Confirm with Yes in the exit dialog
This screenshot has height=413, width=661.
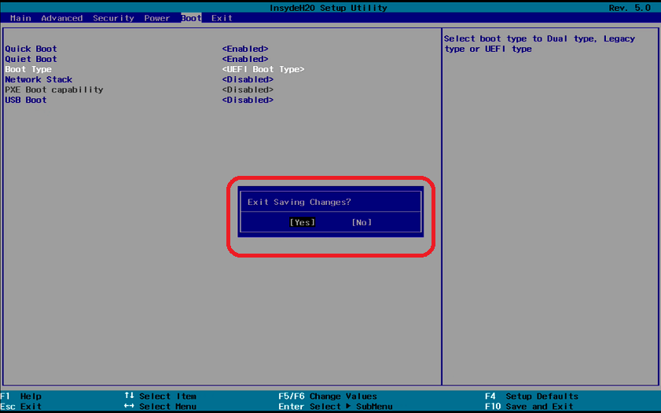coord(302,222)
